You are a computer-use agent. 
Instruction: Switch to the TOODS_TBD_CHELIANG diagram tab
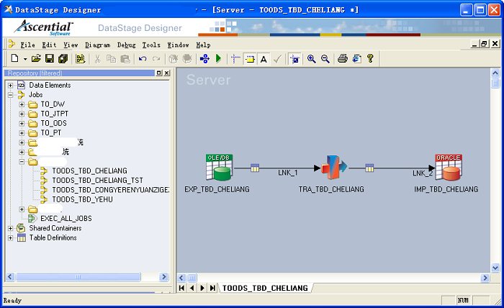(265, 288)
